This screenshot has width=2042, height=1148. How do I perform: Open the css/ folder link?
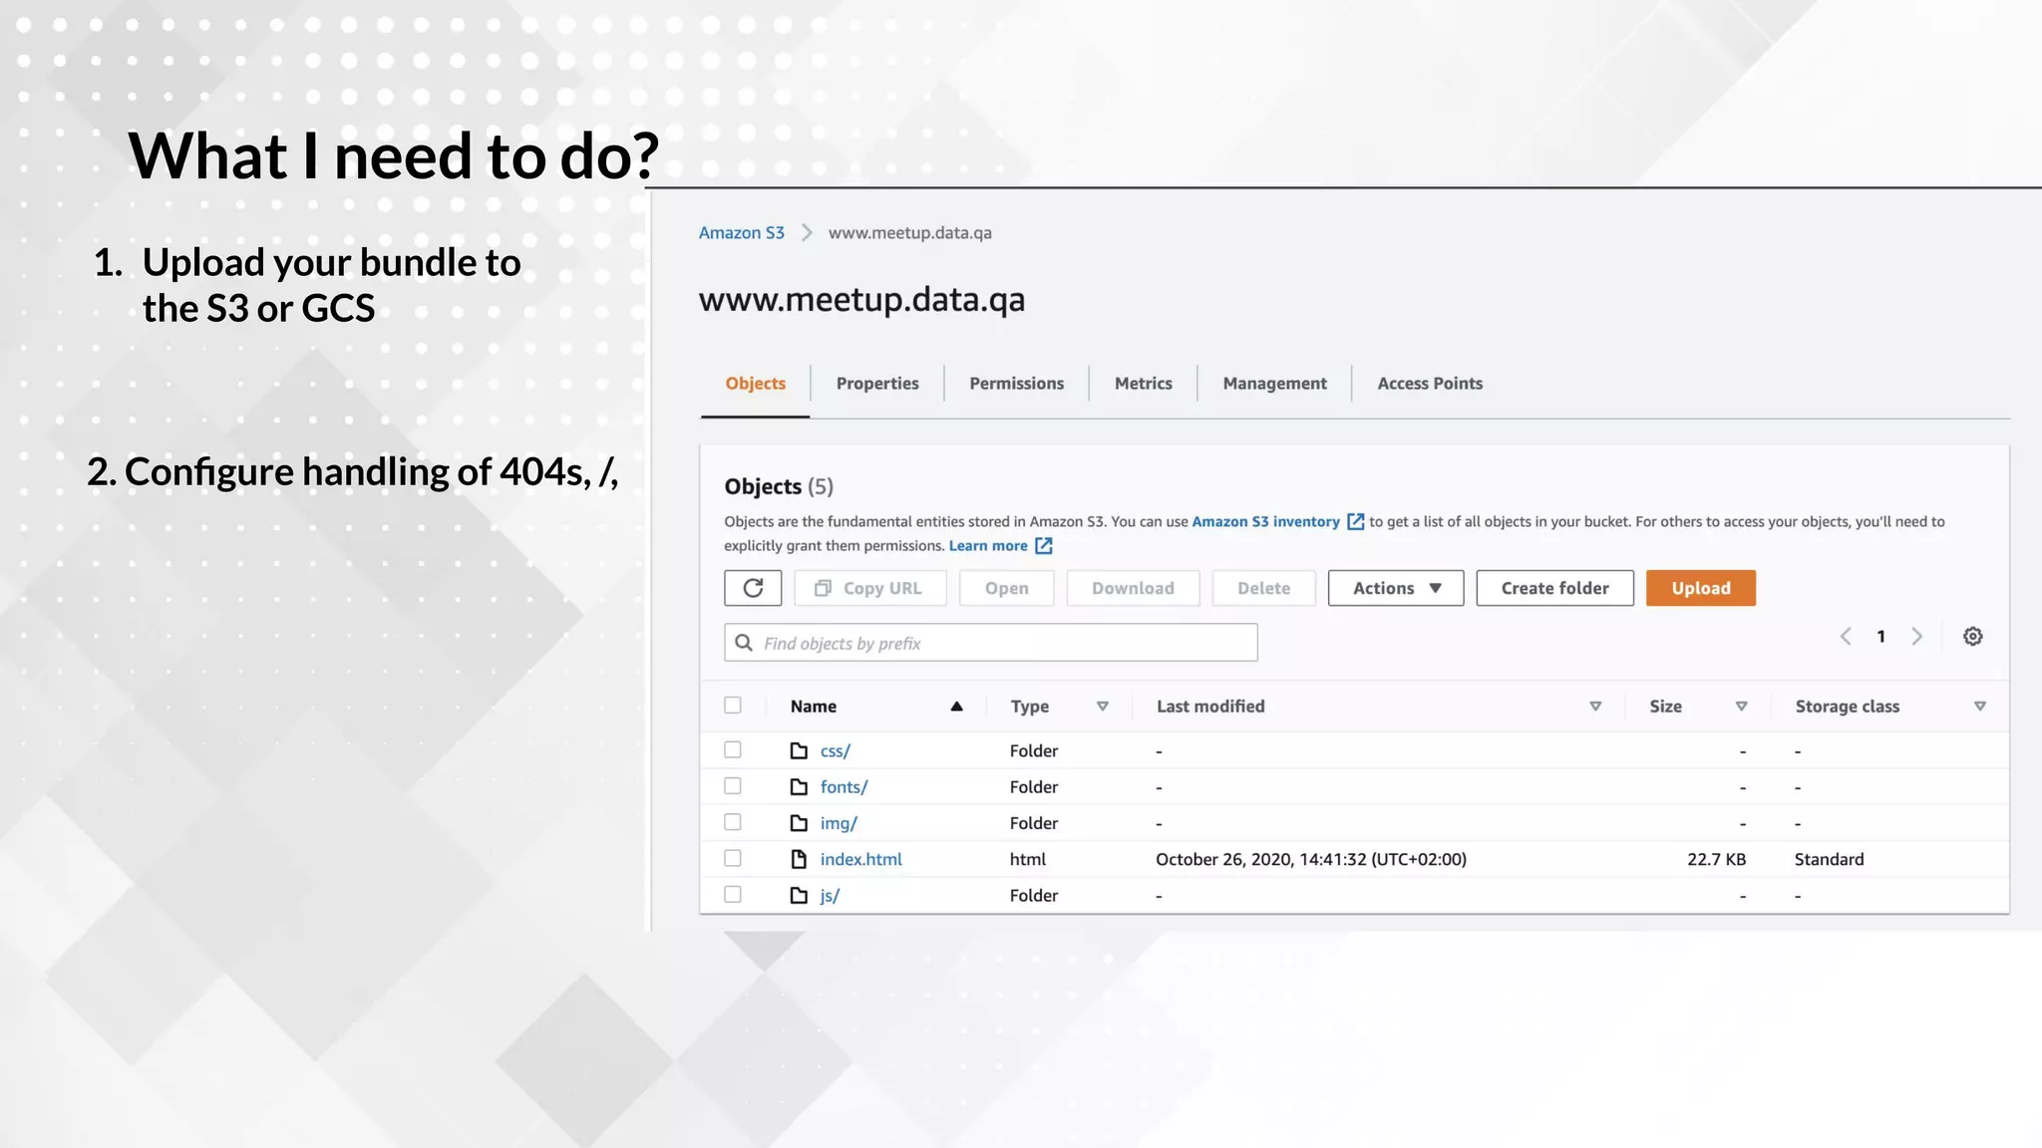pos(835,750)
